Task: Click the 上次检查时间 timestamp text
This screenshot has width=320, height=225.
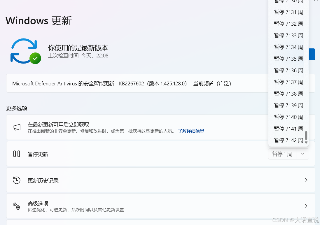Action: coord(78,55)
